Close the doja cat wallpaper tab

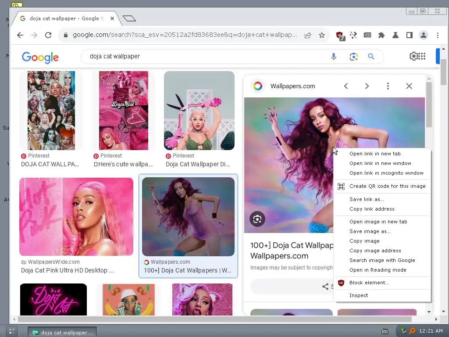[x=112, y=18]
